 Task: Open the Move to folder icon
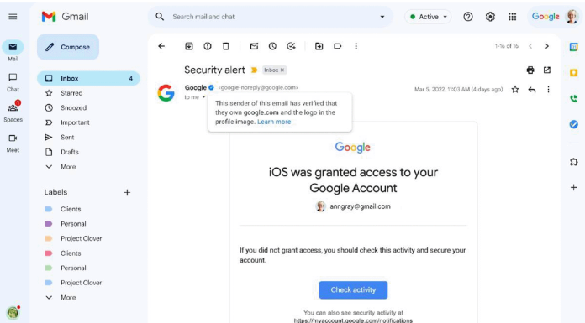coord(319,46)
